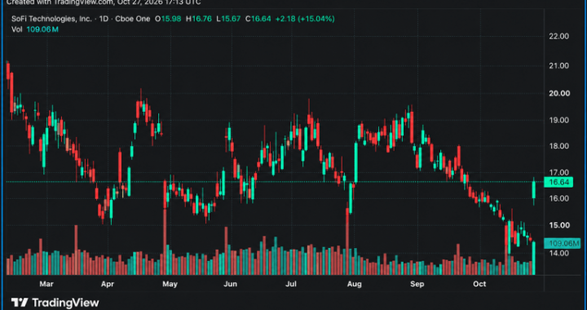Viewport: 587px width, 310px height.
Task: Click the Oct label on the time axis
Action: [479, 284]
